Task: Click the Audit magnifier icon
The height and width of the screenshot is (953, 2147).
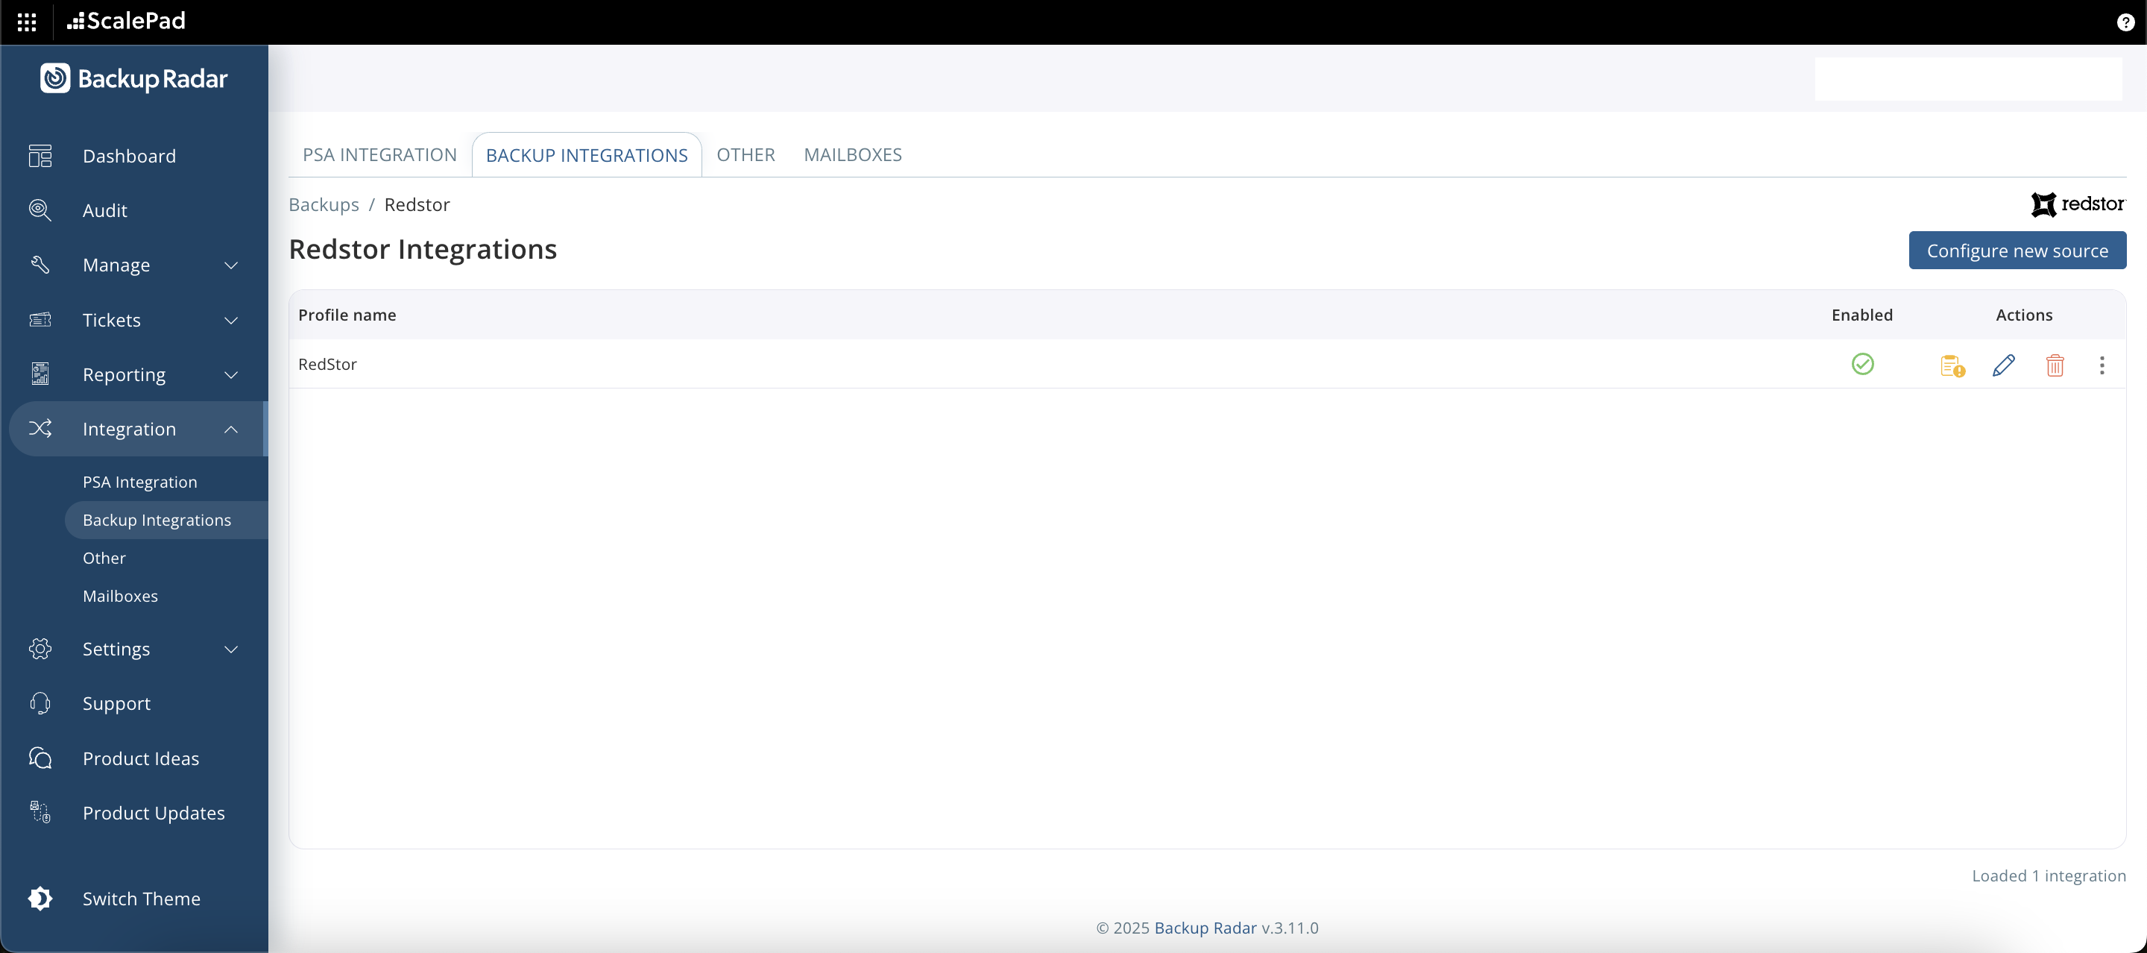Action: (x=40, y=210)
